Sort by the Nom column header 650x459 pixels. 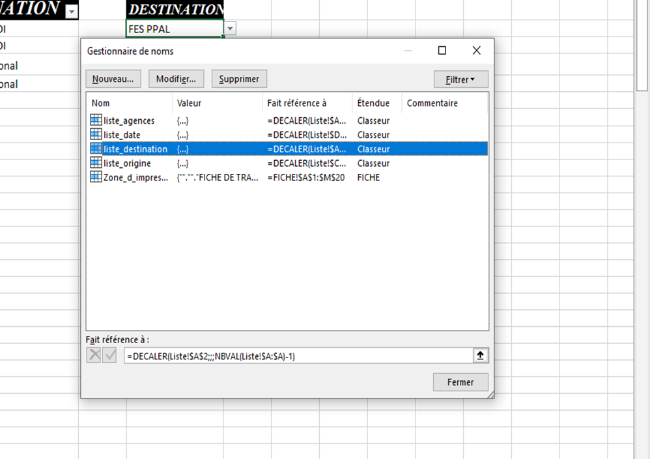pyautogui.click(x=129, y=103)
